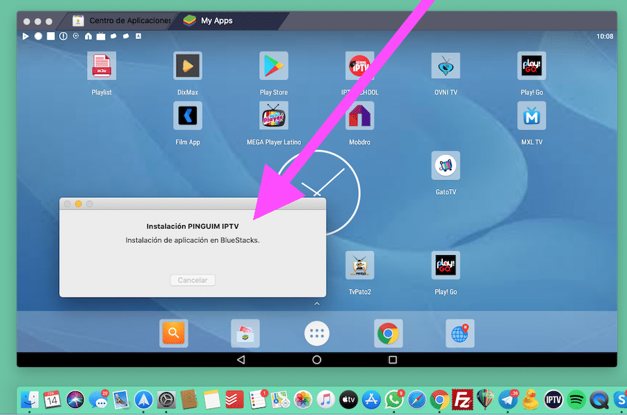Launch the DixMax app
Viewport: 627px width, 415px height.
188,67
